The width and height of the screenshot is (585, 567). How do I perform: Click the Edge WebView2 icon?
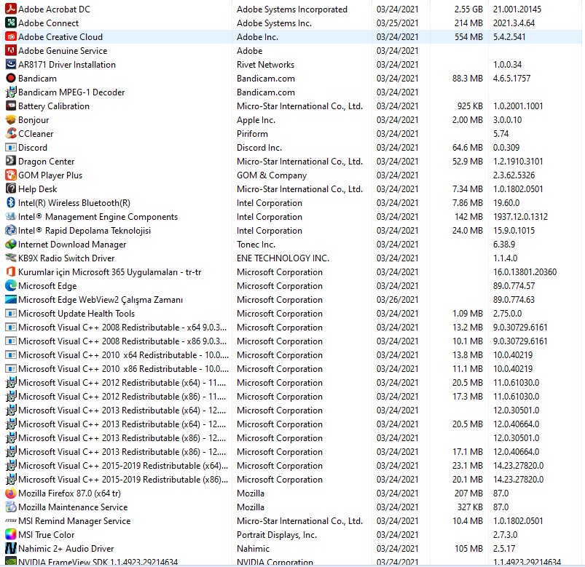click(11, 299)
